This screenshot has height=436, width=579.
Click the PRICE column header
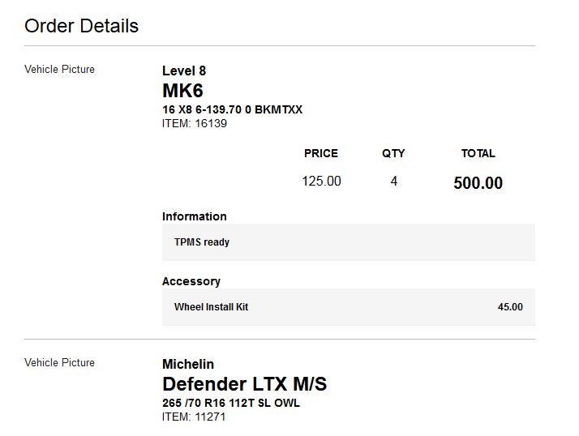point(321,153)
